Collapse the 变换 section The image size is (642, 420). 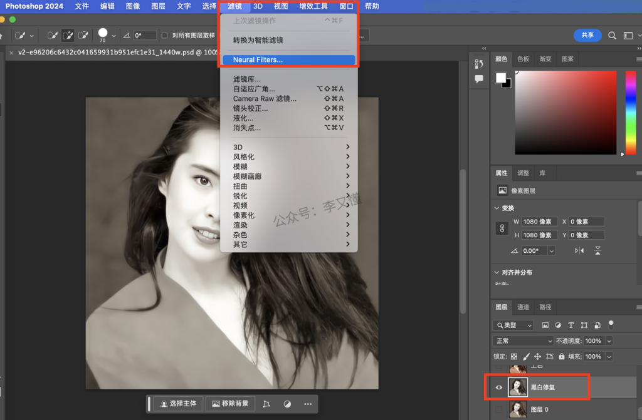[497, 208]
